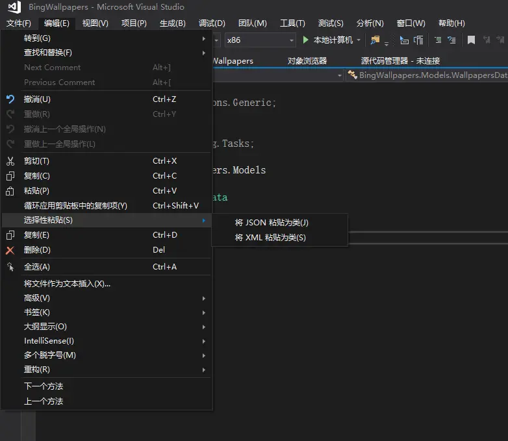
Task: Click the Next Comment menu entry
Action: (x=107, y=68)
